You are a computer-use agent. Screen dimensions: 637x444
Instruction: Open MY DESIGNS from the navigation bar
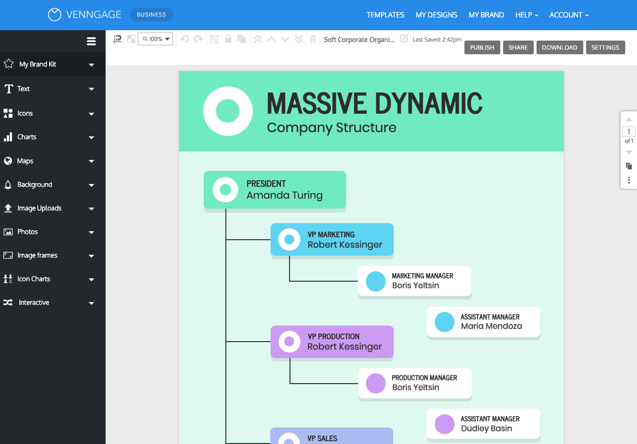(437, 15)
